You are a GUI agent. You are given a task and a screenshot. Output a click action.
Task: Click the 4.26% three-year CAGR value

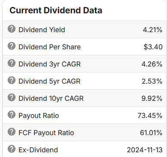[x=152, y=64]
